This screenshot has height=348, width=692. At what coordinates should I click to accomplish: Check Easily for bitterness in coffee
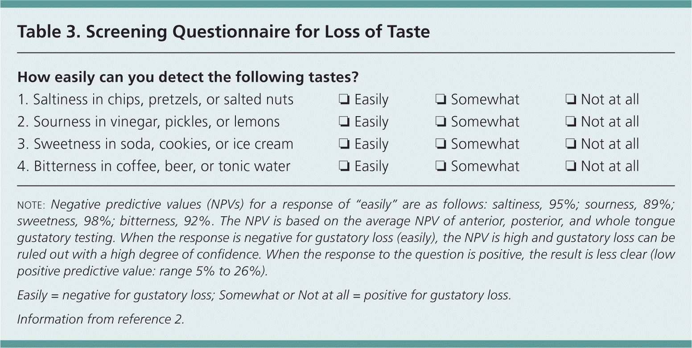(344, 166)
